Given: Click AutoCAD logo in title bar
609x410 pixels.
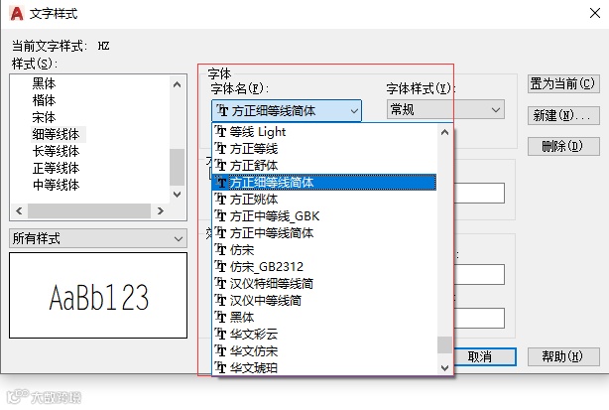Looking at the screenshot, I should 17,14.
